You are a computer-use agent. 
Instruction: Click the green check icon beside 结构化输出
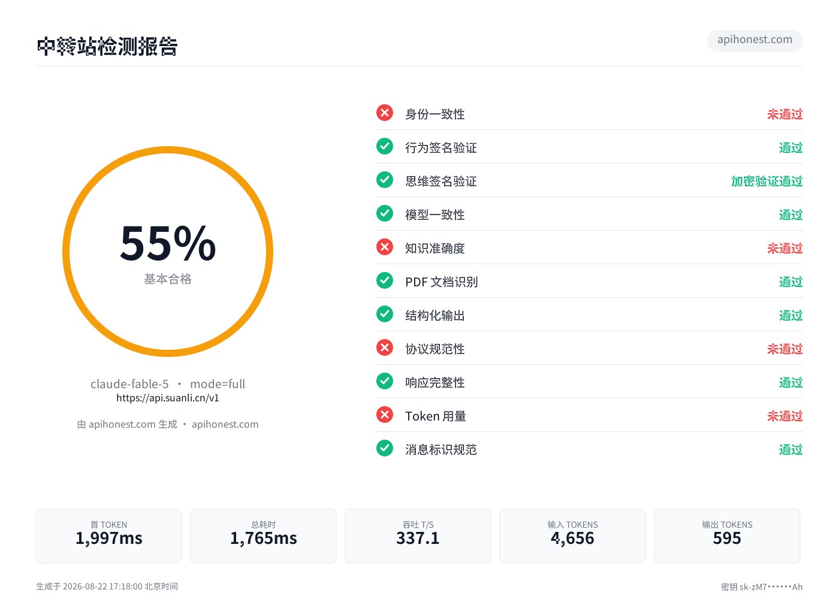(x=385, y=314)
